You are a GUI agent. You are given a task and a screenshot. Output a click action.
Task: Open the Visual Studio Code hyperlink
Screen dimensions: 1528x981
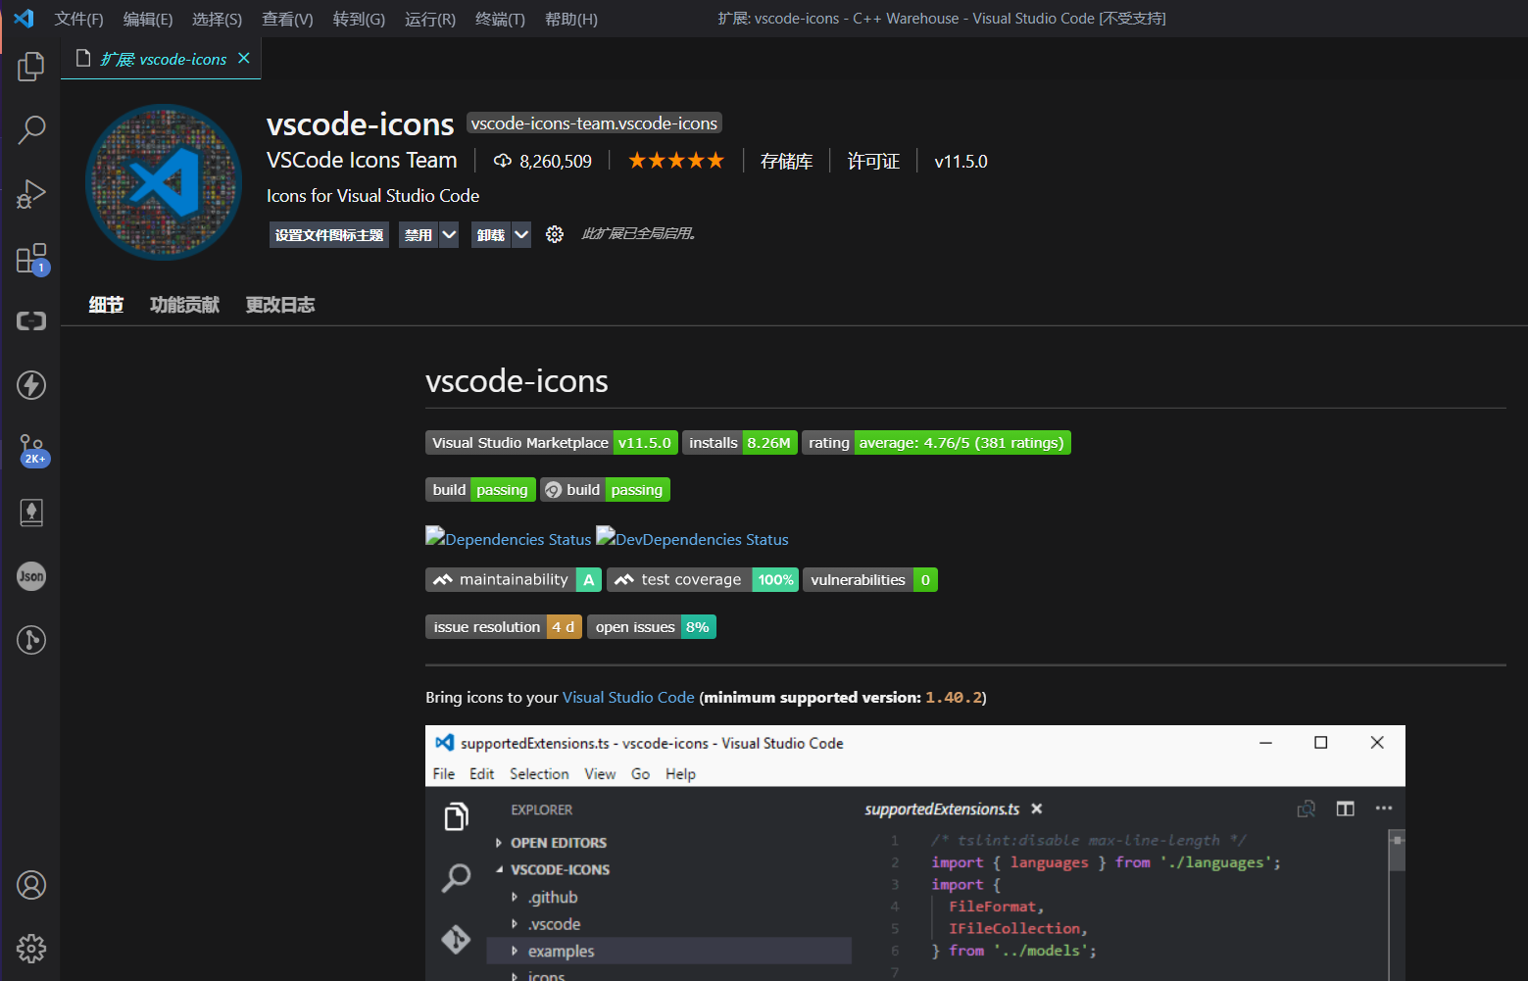[628, 698]
